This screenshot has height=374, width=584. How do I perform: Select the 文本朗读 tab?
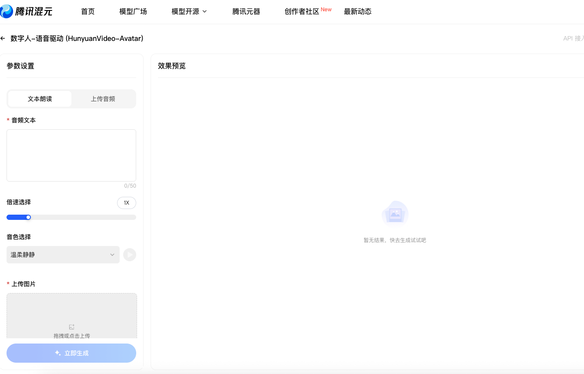click(x=39, y=99)
